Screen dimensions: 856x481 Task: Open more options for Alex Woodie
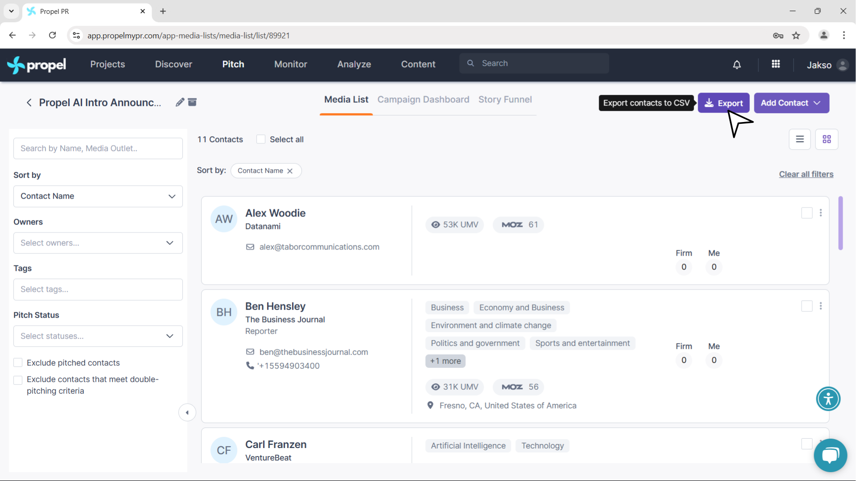(821, 213)
